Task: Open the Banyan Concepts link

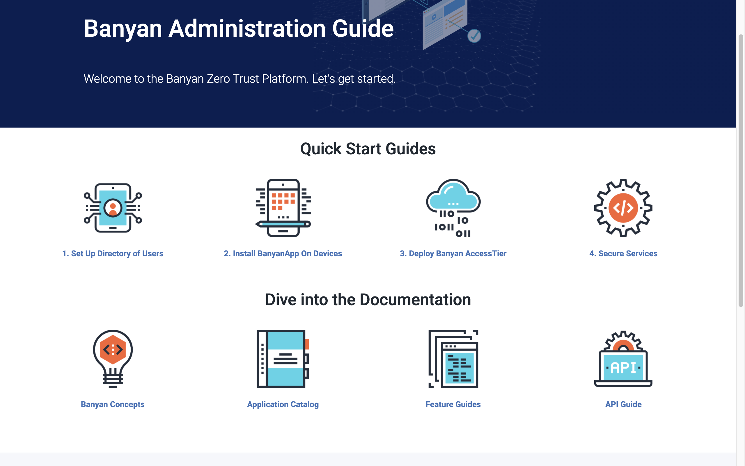Action: (113, 404)
